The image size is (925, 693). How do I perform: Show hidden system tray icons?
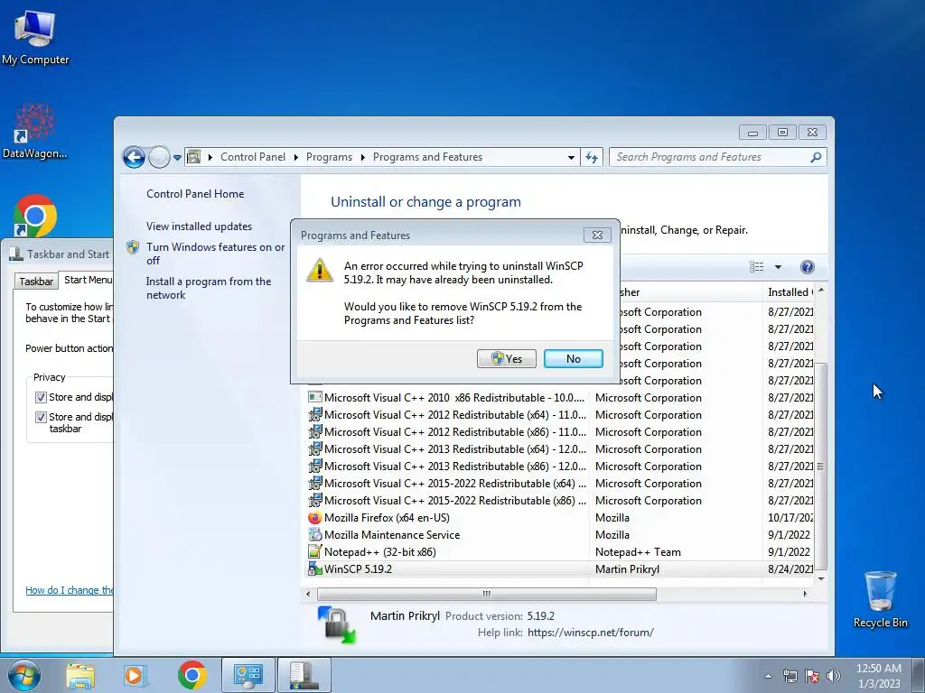768,676
